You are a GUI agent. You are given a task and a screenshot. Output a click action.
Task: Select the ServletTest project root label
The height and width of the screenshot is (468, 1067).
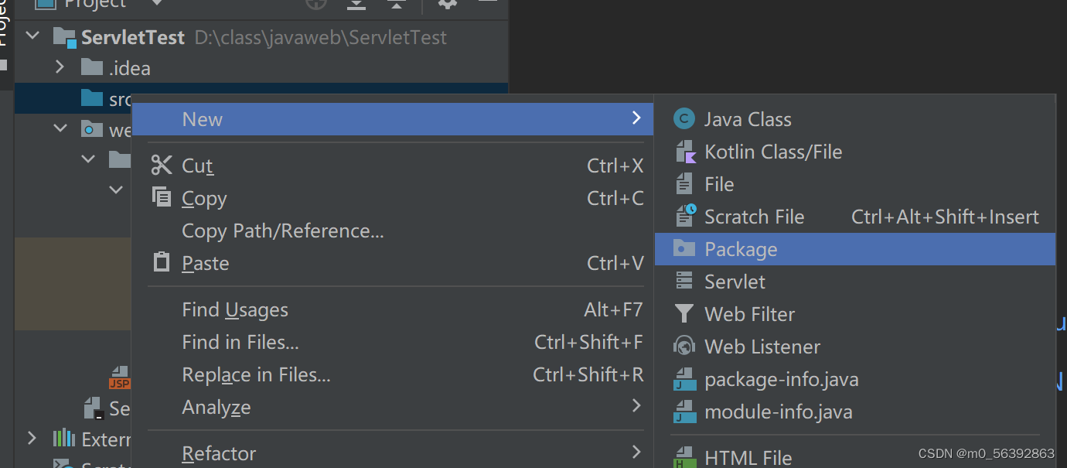coord(133,37)
